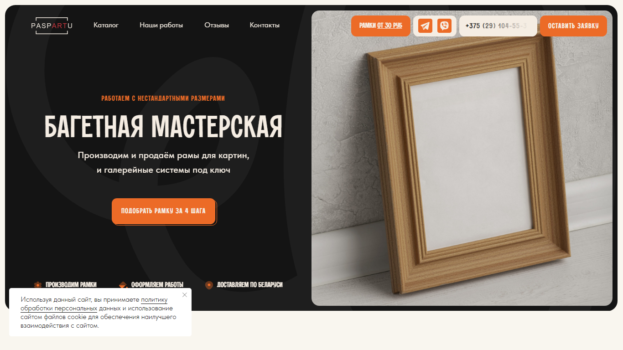The width and height of the screenshot is (623, 350).
Task: Click the wooden picture frame photo
Action: pos(462,158)
